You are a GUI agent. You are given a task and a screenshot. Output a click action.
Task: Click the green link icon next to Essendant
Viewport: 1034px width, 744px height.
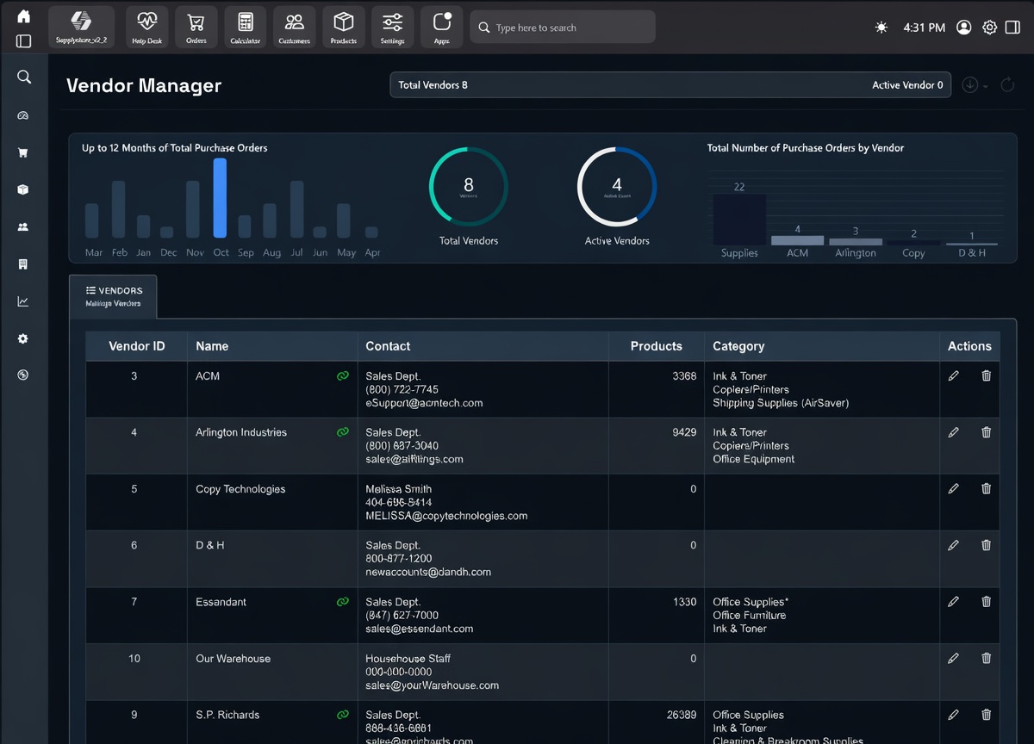(x=342, y=602)
